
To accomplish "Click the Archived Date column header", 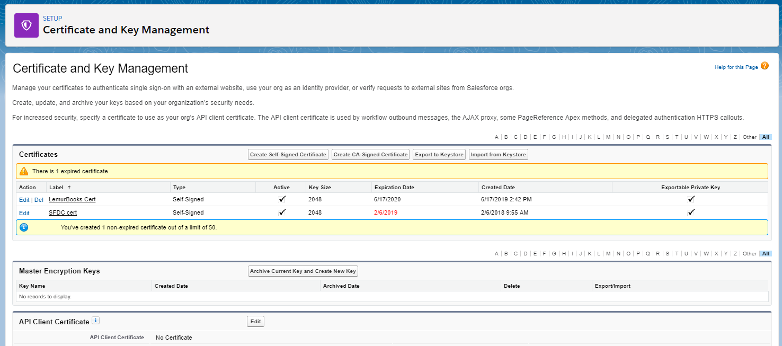I will 341,286.
